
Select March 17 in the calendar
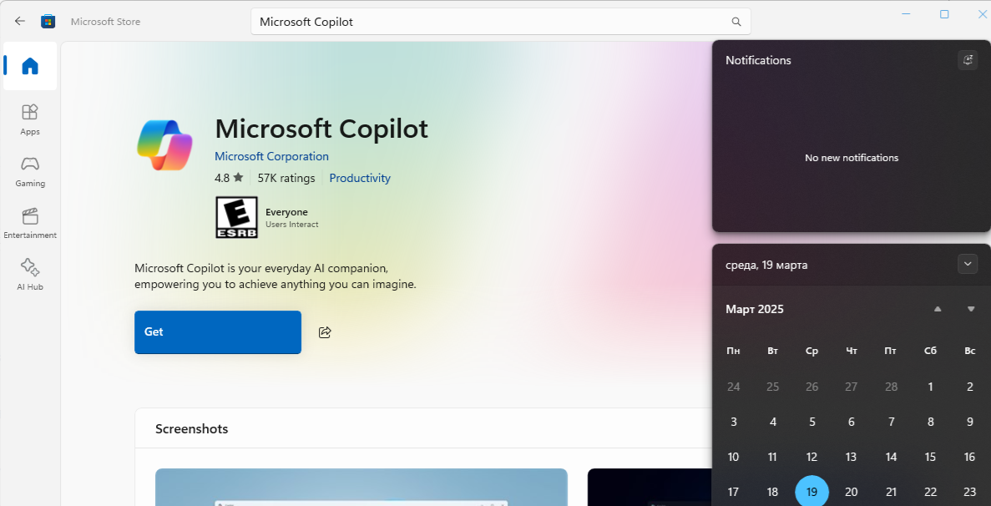click(x=733, y=492)
